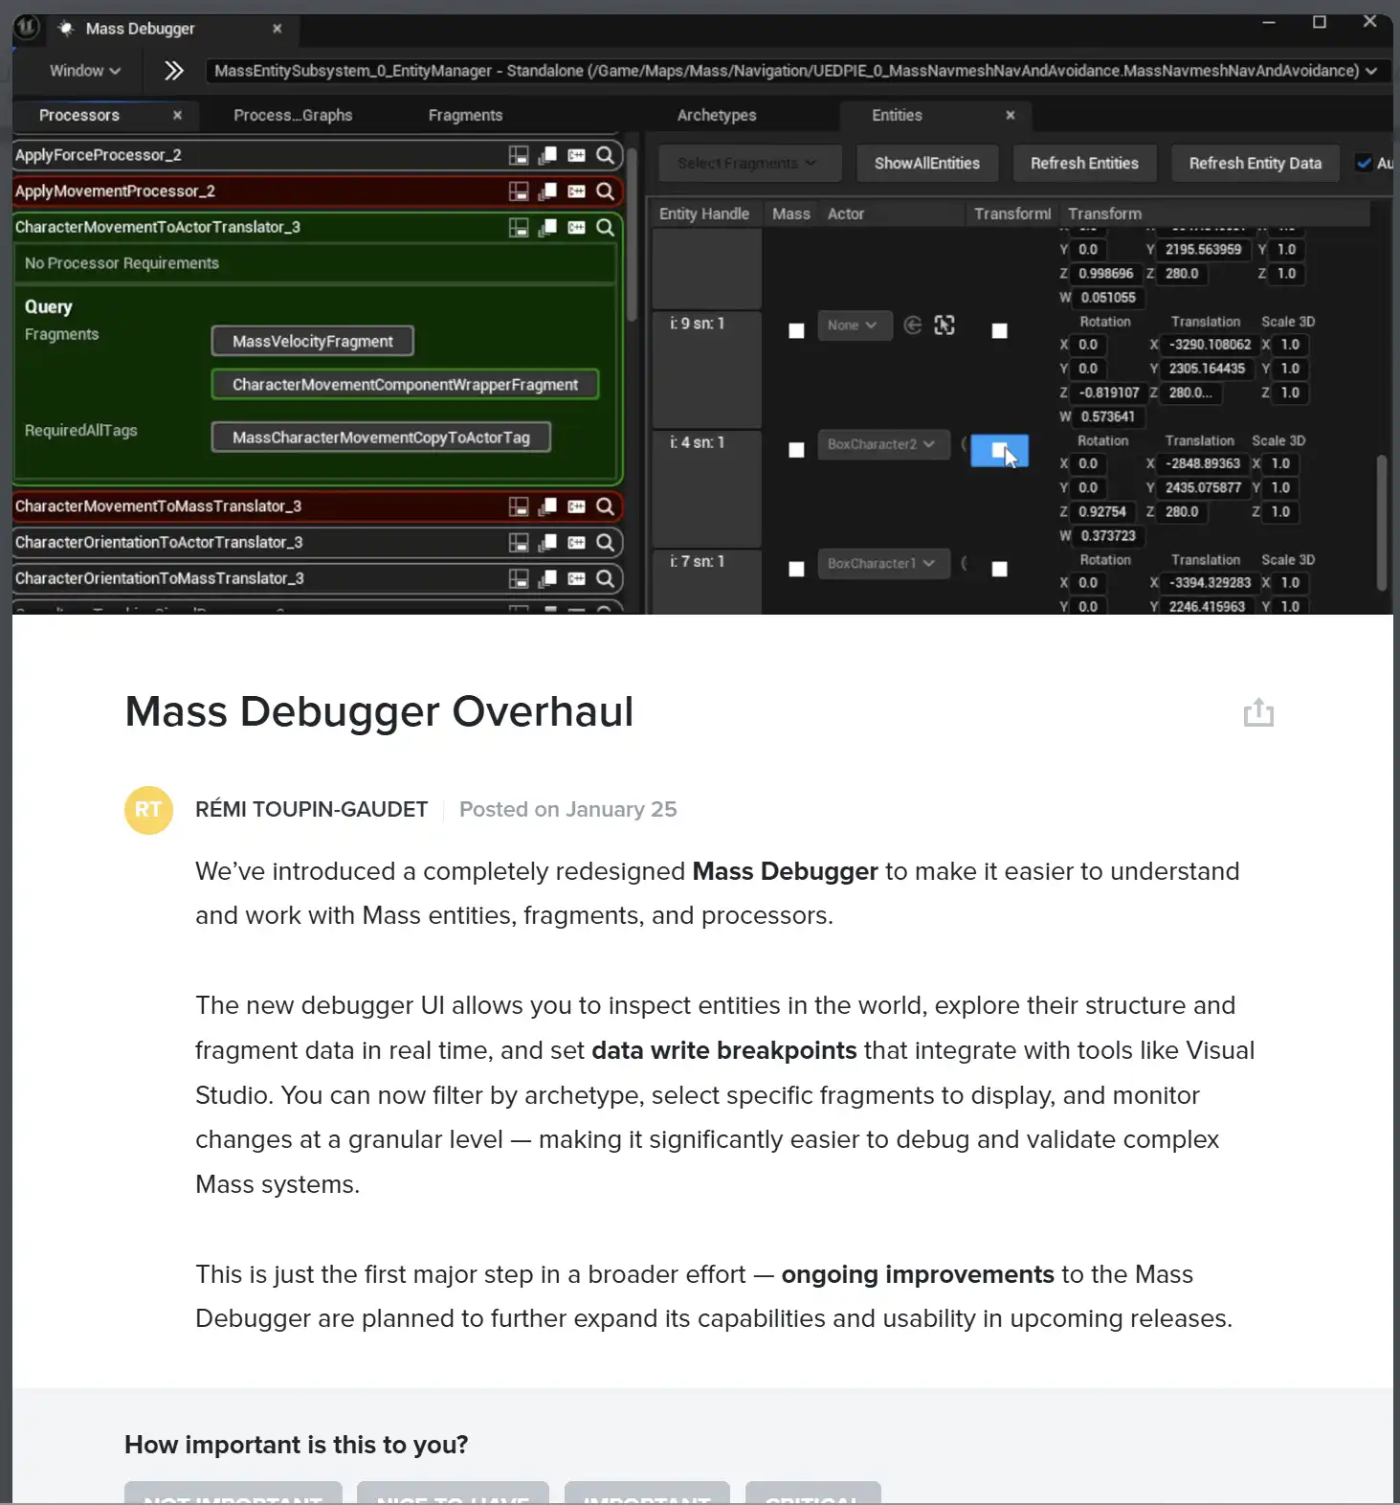Click the copy icon on CharacterMovementToMassTranslator_3 row
The image size is (1400, 1505).
pyautogui.click(x=547, y=506)
